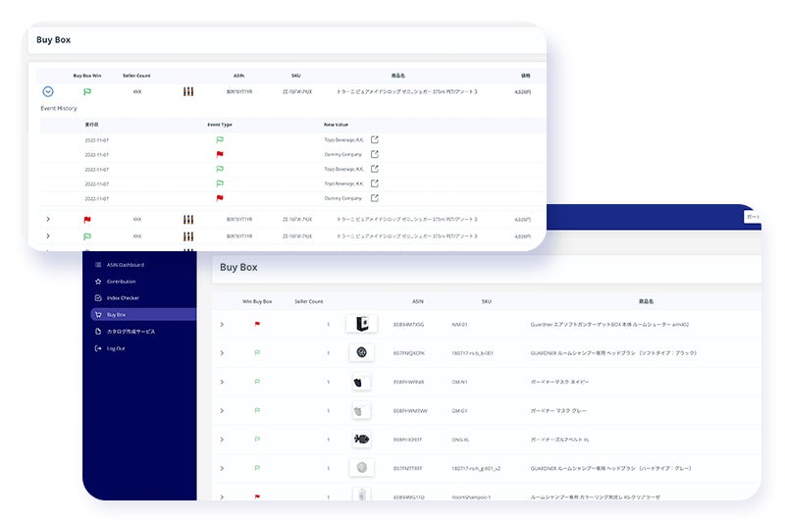
Task: Click the green flag in 180717-rs-h_g-001_x2 row
Action: [257, 468]
